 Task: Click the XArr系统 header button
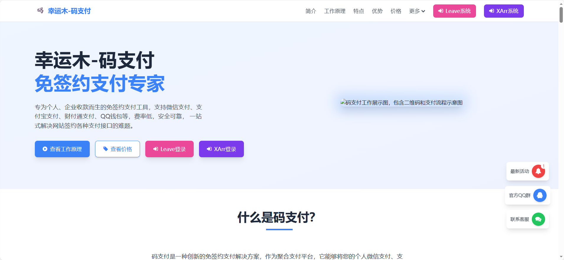point(504,11)
